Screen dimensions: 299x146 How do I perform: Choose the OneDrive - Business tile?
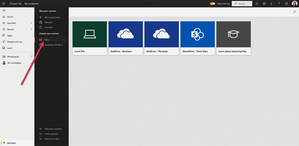pyautogui.click(x=126, y=38)
